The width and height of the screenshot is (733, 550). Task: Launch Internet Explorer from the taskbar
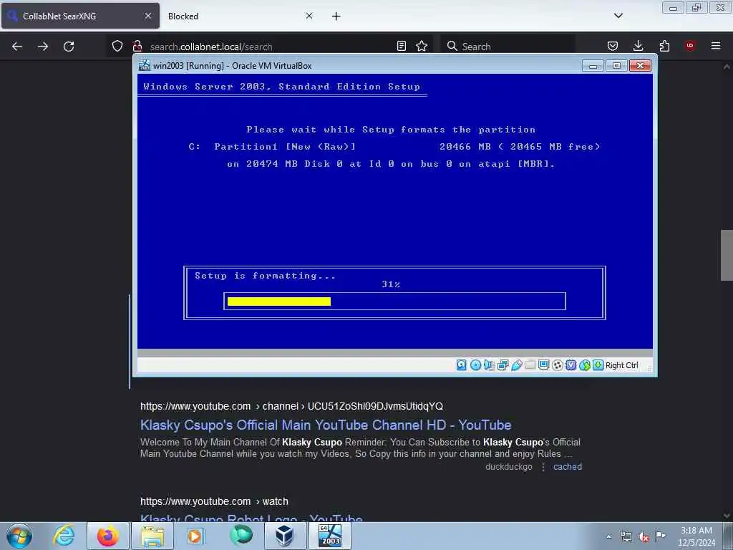coord(64,536)
